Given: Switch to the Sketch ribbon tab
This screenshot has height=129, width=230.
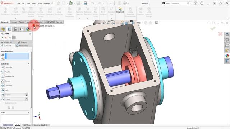Looking at the screenshot, I should point(22,22).
